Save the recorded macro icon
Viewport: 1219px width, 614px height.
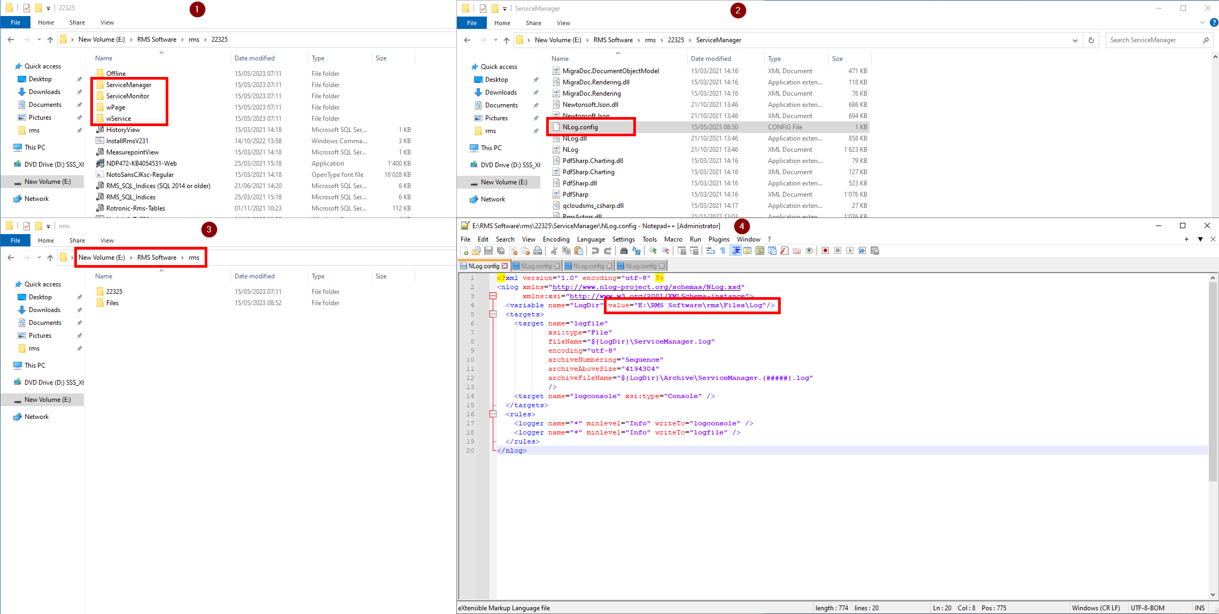point(874,251)
